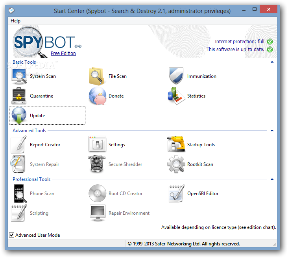Viewport: 288px width, 258px height.
Task: Click the Report Creator label
Action: [x=45, y=145]
